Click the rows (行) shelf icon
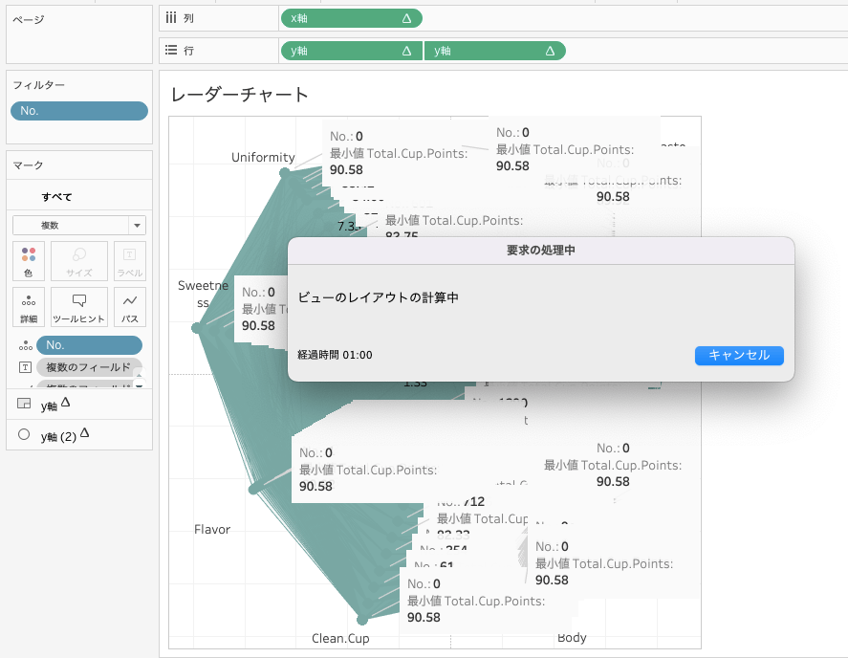The height and width of the screenshot is (658, 848). coord(171,51)
